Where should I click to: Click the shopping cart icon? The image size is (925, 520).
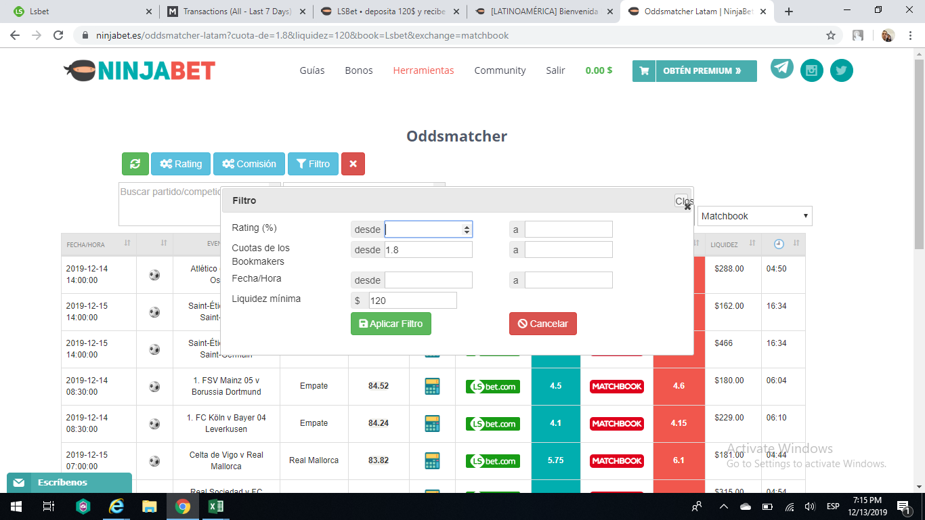click(643, 70)
